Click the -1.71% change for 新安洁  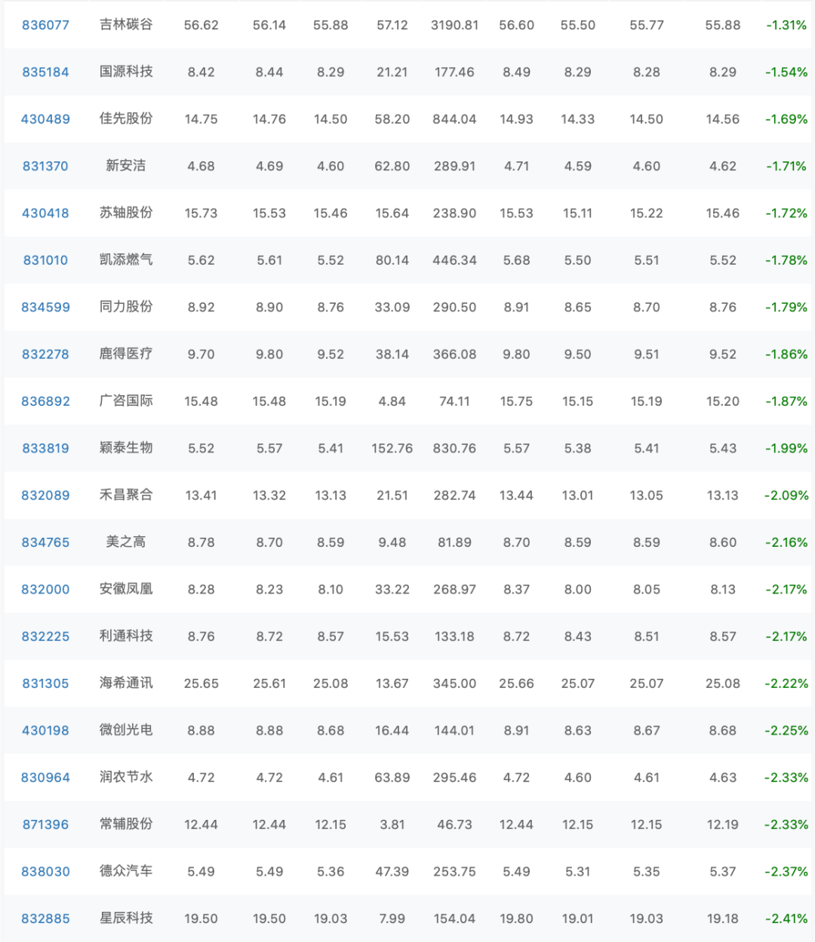coord(786,166)
